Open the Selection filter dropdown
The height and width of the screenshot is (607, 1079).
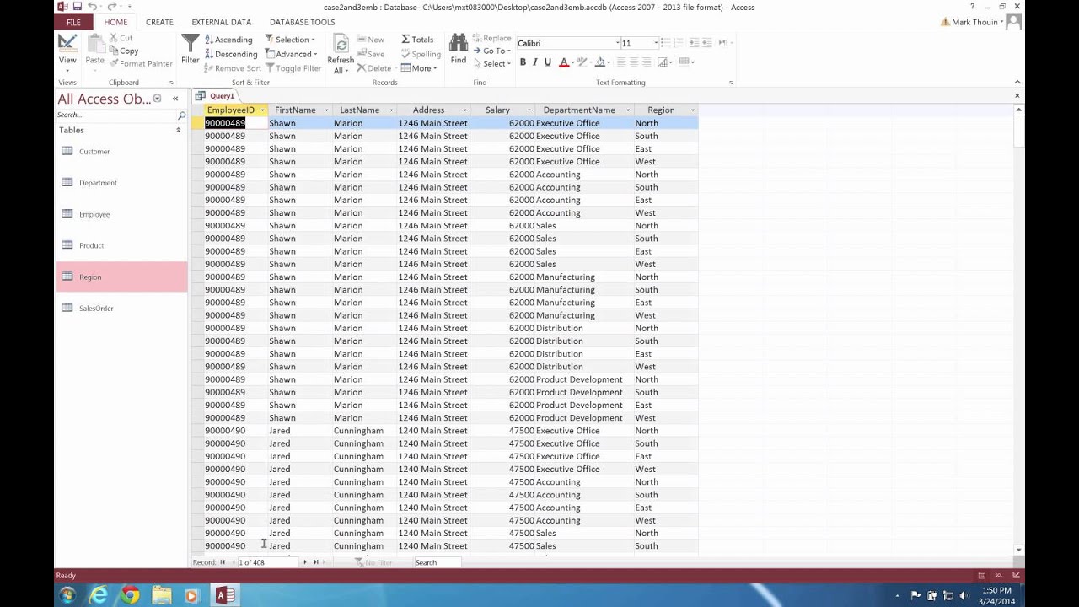coord(291,40)
